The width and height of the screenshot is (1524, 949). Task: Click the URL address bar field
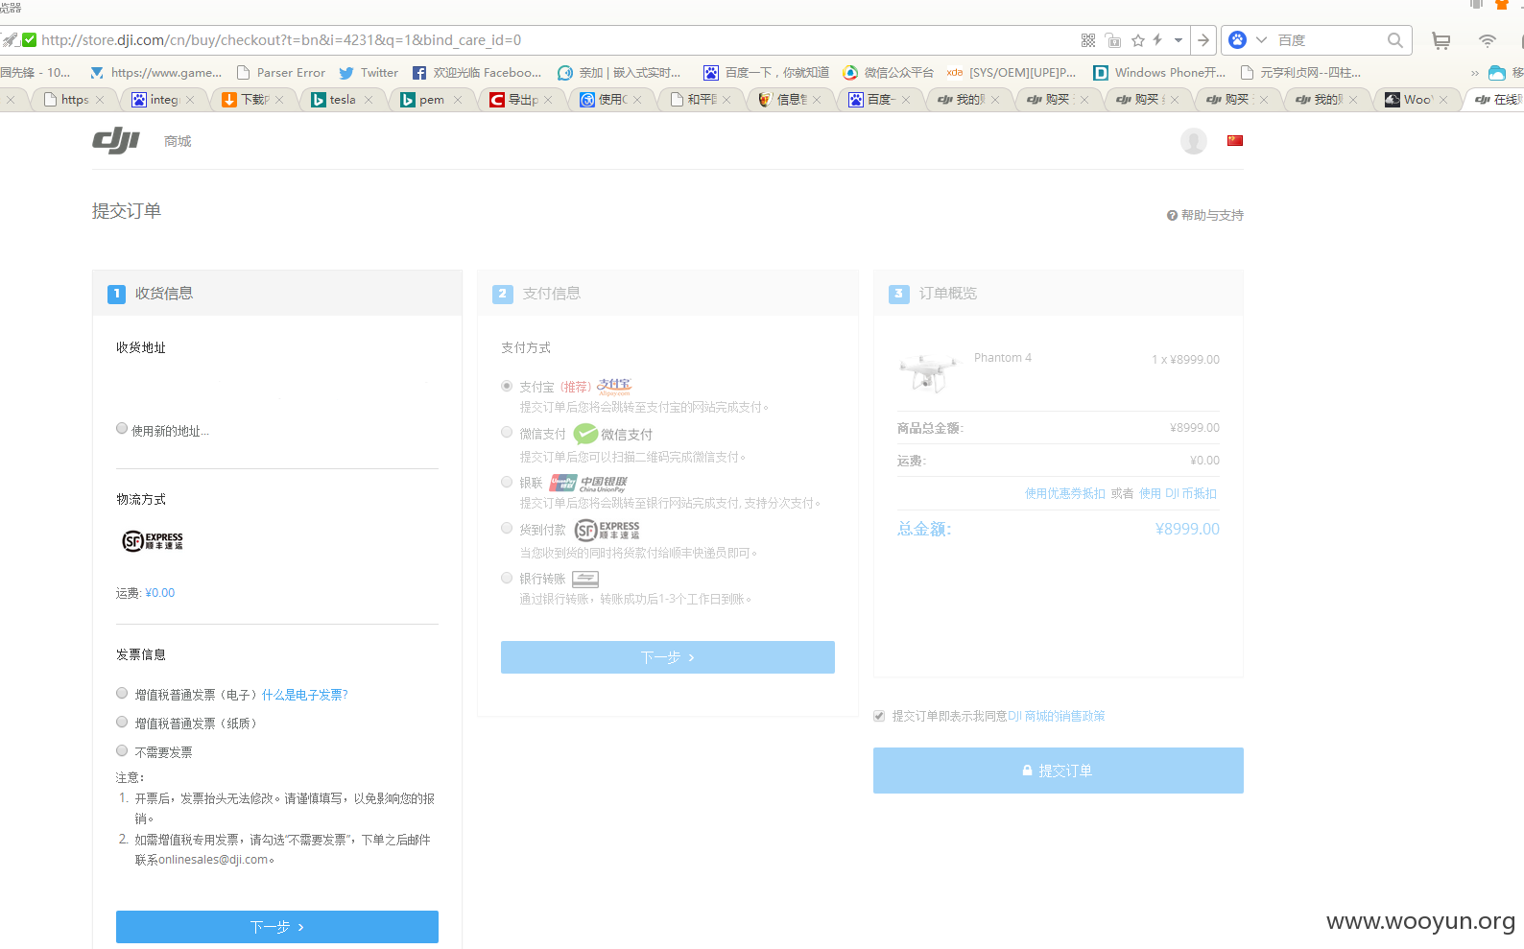(557, 40)
